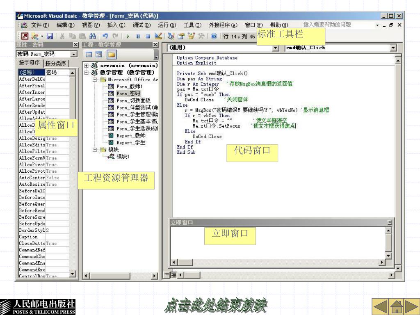Open the cmd确认_Click procedure dropdown
The image size is (420, 315).
click(x=394, y=48)
